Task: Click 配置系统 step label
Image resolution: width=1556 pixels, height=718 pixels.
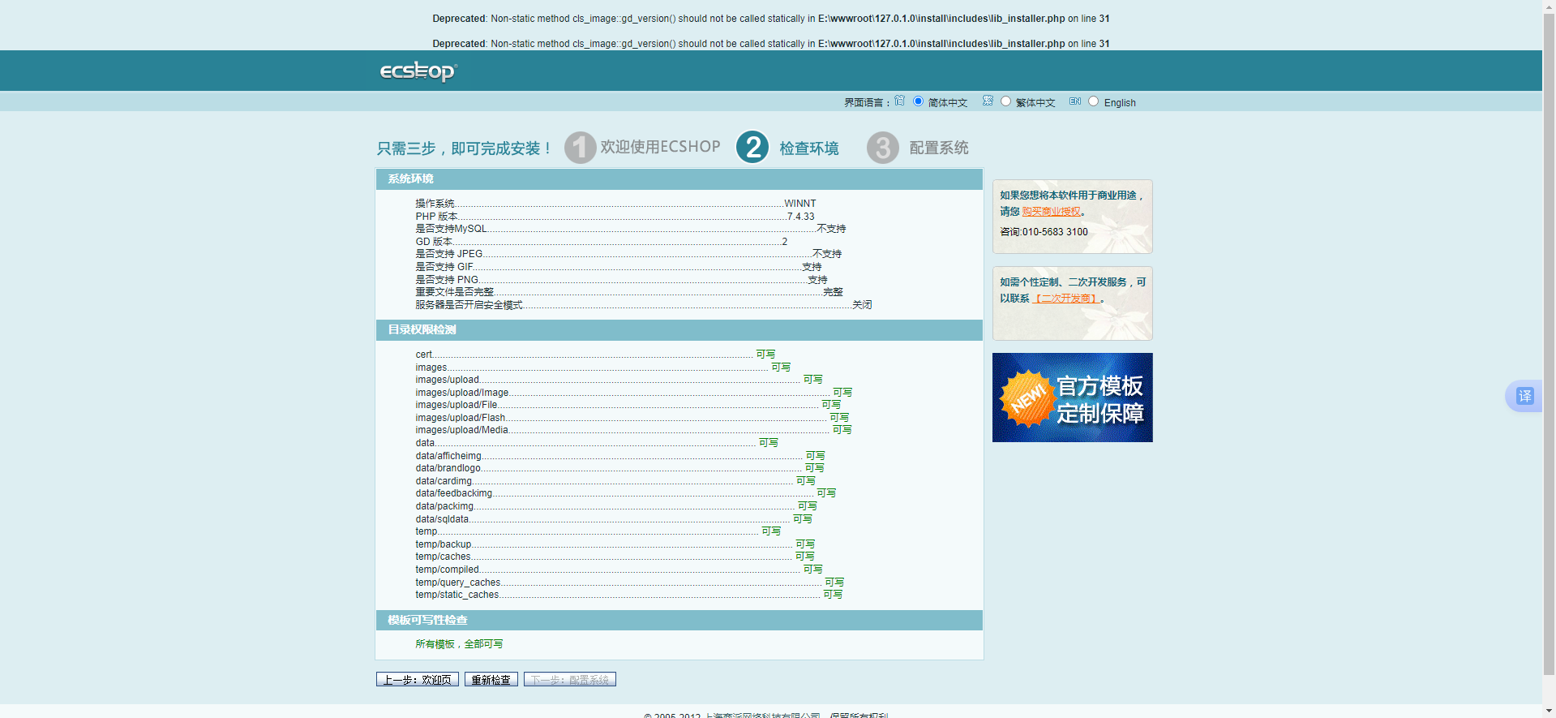Action: 939,148
